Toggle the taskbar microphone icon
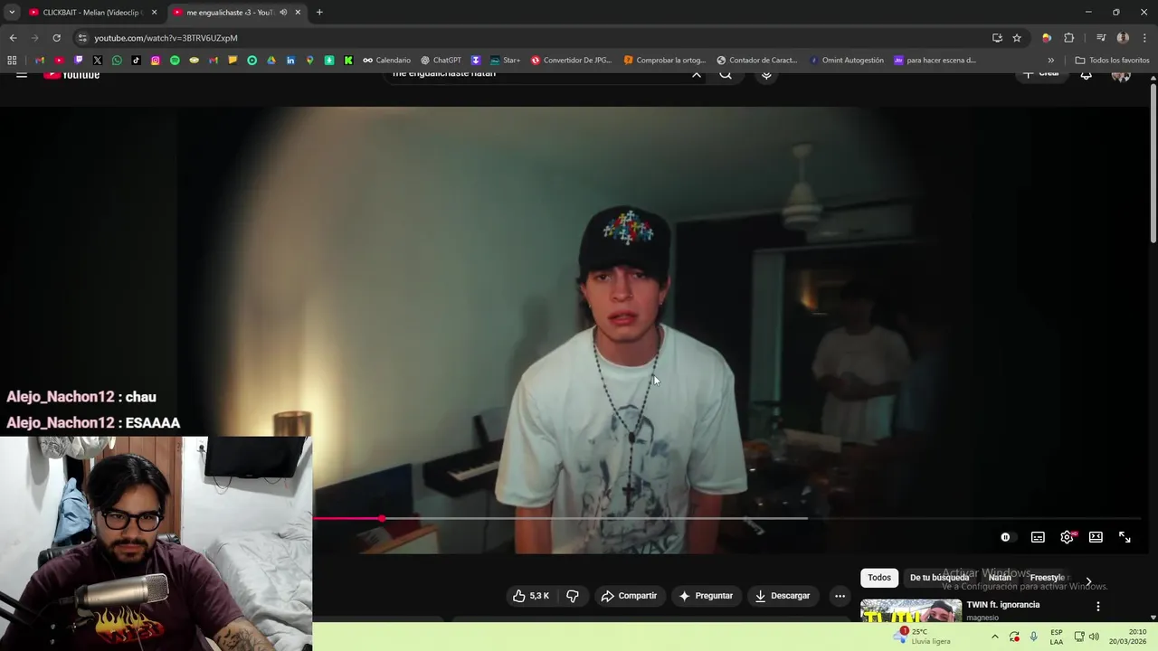 [x=1034, y=637]
